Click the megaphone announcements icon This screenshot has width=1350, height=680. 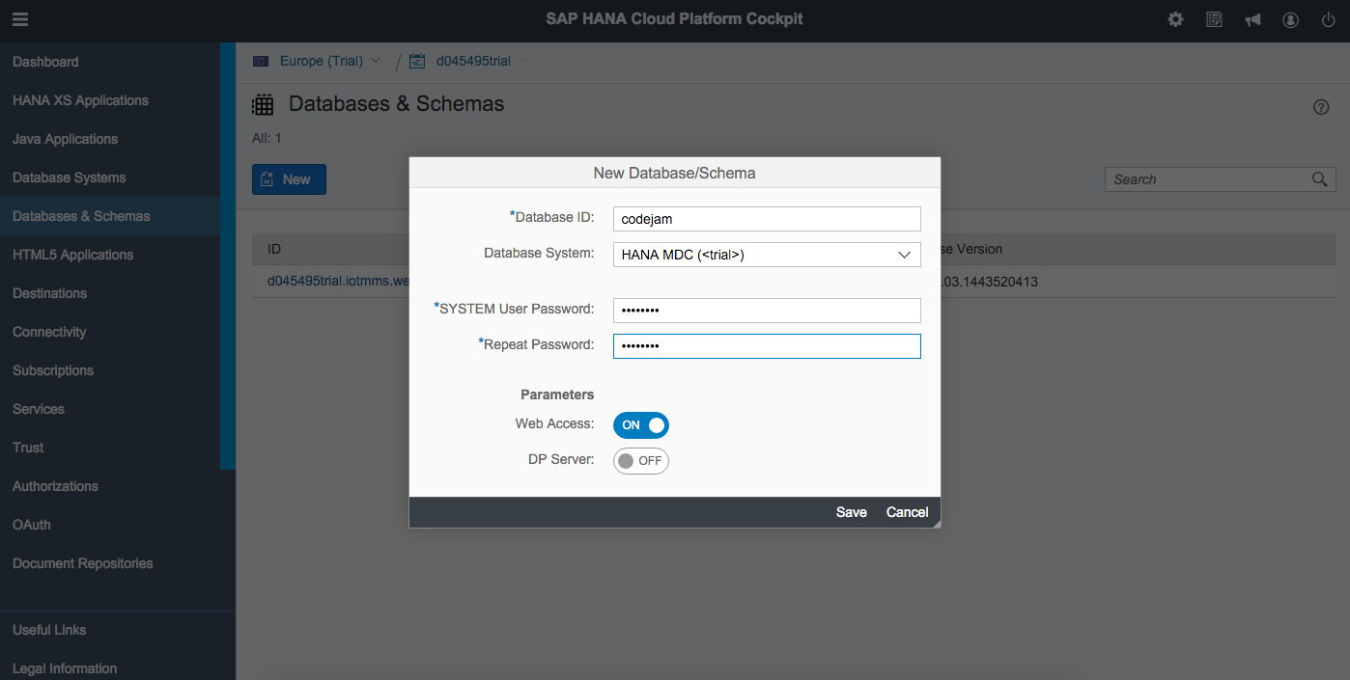1252,19
